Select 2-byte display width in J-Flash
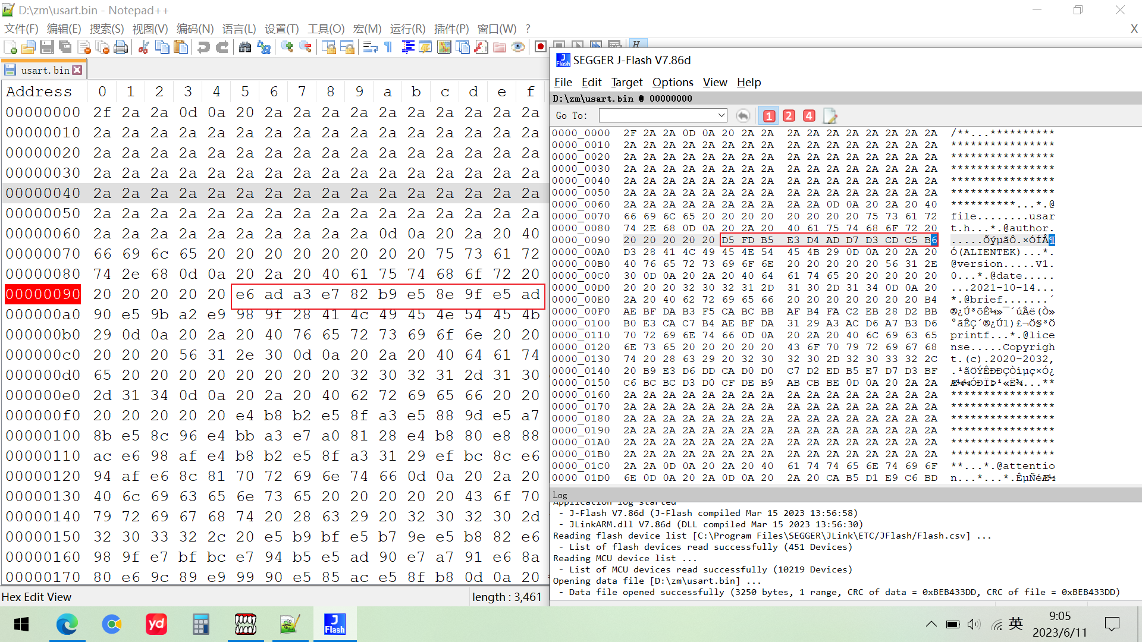1142x642 pixels. tap(789, 116)
